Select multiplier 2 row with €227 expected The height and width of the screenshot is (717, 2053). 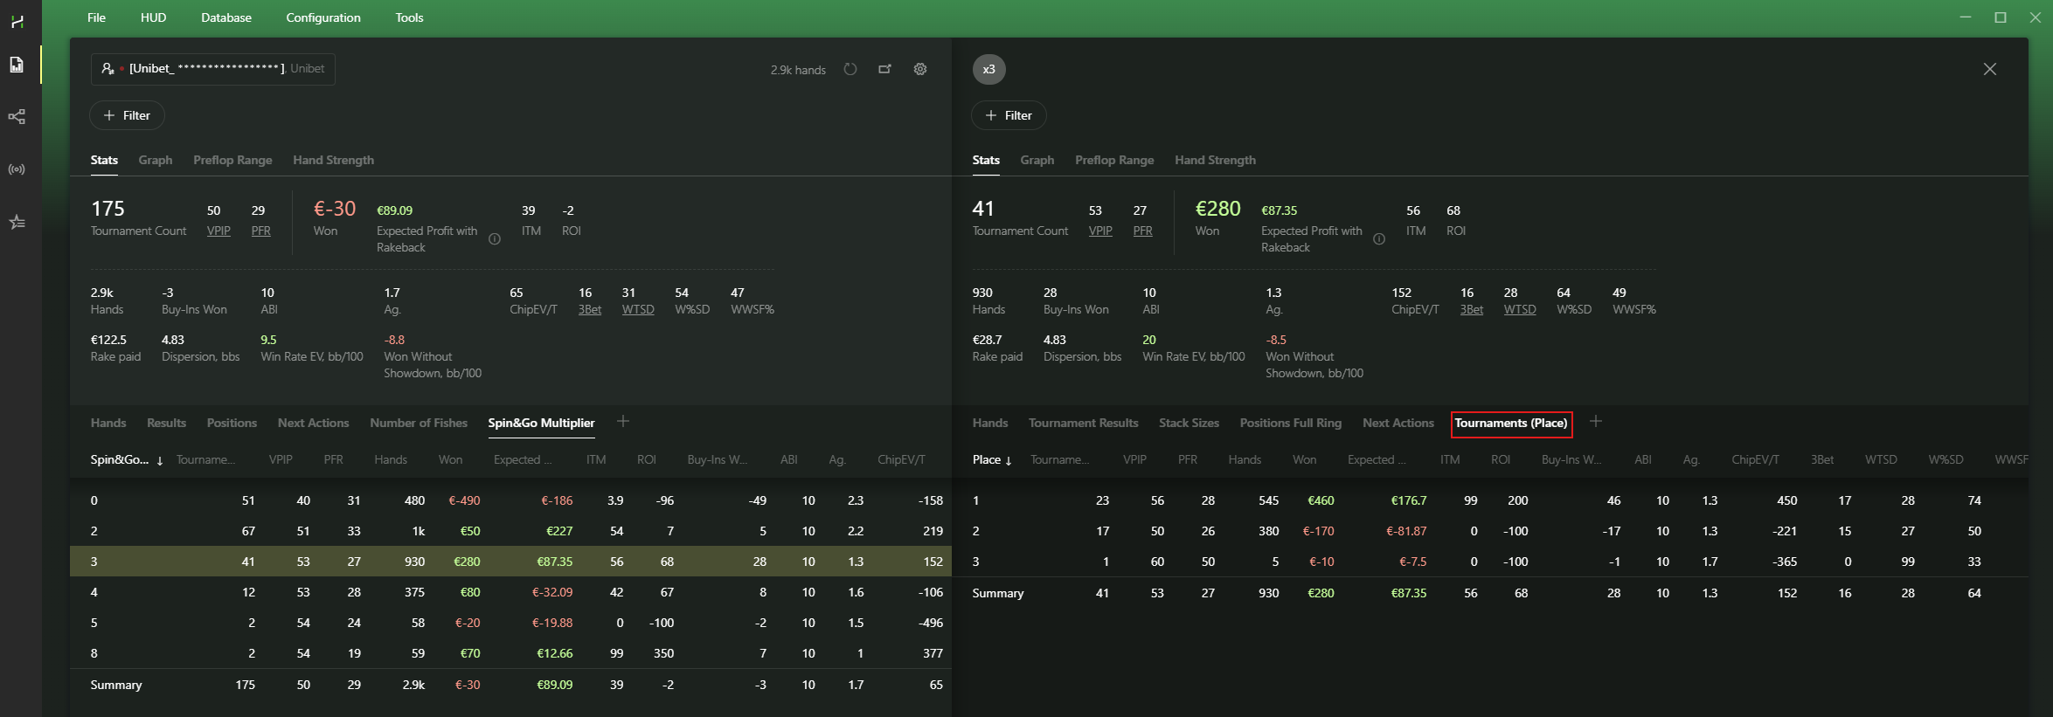(510, 531)
